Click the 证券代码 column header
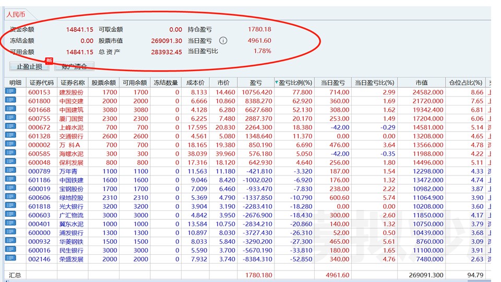 click(42, 83)
